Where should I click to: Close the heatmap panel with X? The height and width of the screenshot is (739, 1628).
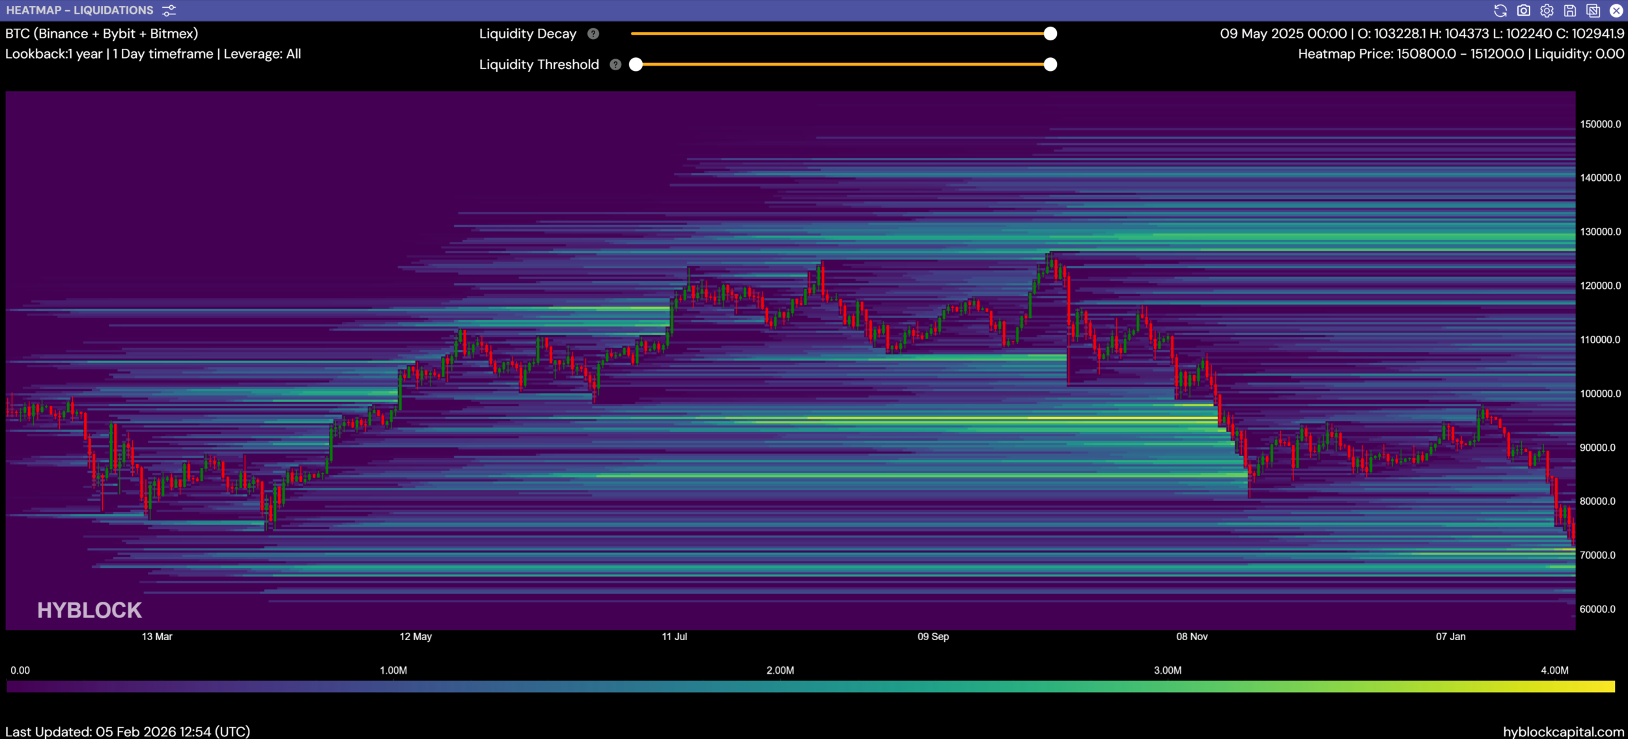coord(1616,10)
